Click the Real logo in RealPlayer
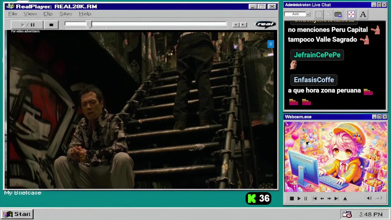 tap(265, 24)
